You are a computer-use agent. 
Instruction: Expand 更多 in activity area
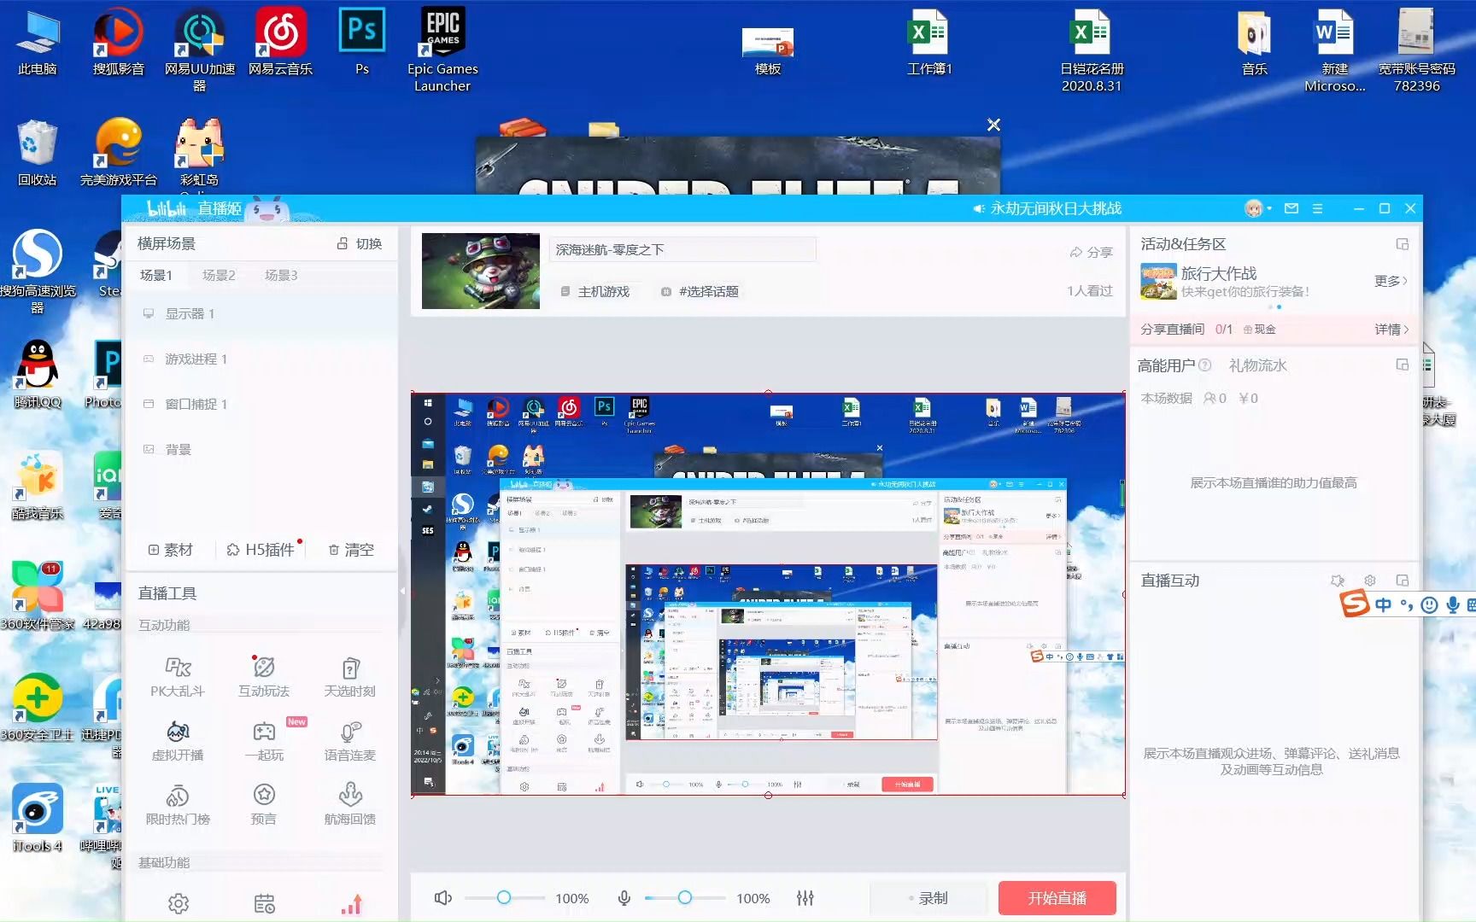point(1391,281)
